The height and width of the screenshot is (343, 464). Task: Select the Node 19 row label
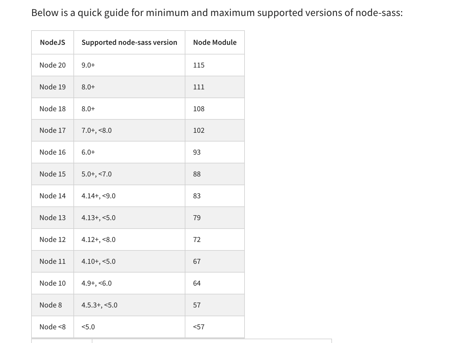[x=52, y=87]
